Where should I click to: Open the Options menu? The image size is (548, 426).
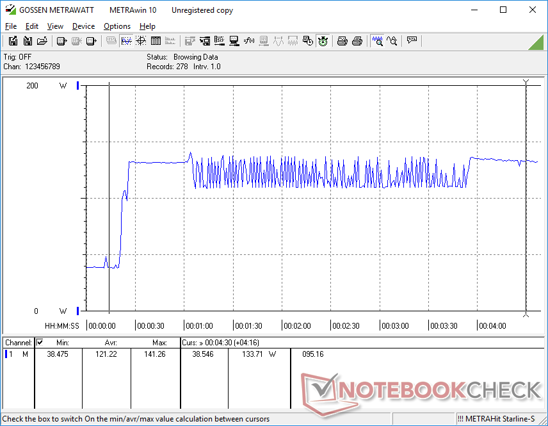point(117,26)
